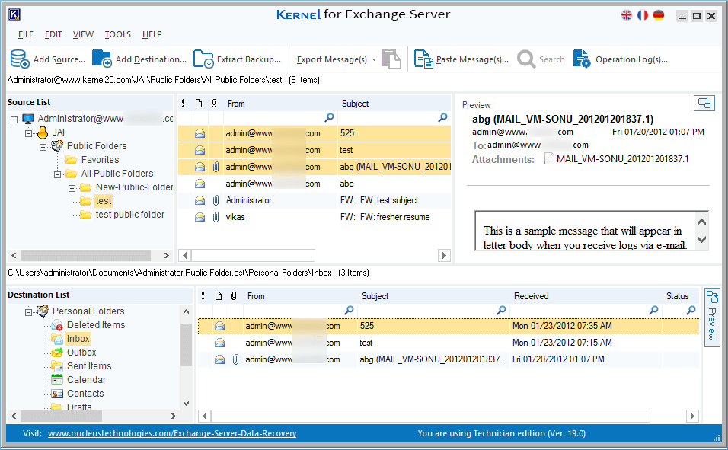Click destination Received column search magnifier

[653, 310]
